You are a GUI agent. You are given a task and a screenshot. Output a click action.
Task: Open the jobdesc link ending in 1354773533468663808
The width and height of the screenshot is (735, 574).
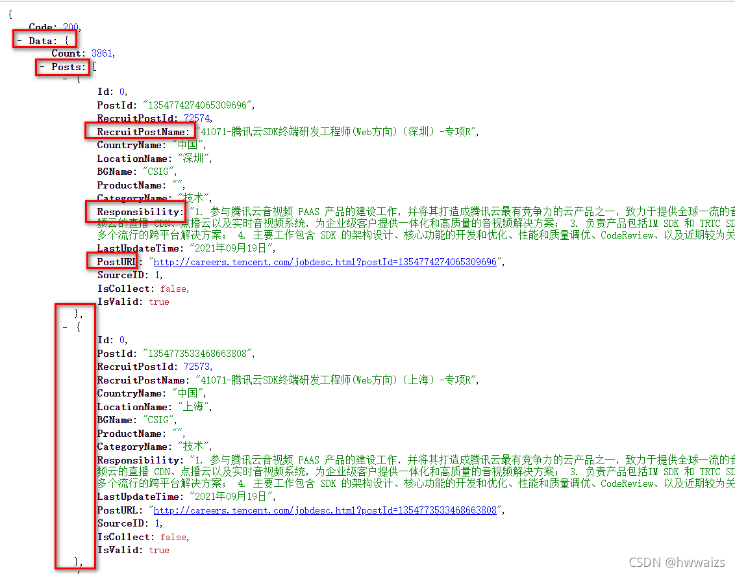(325, 510)
